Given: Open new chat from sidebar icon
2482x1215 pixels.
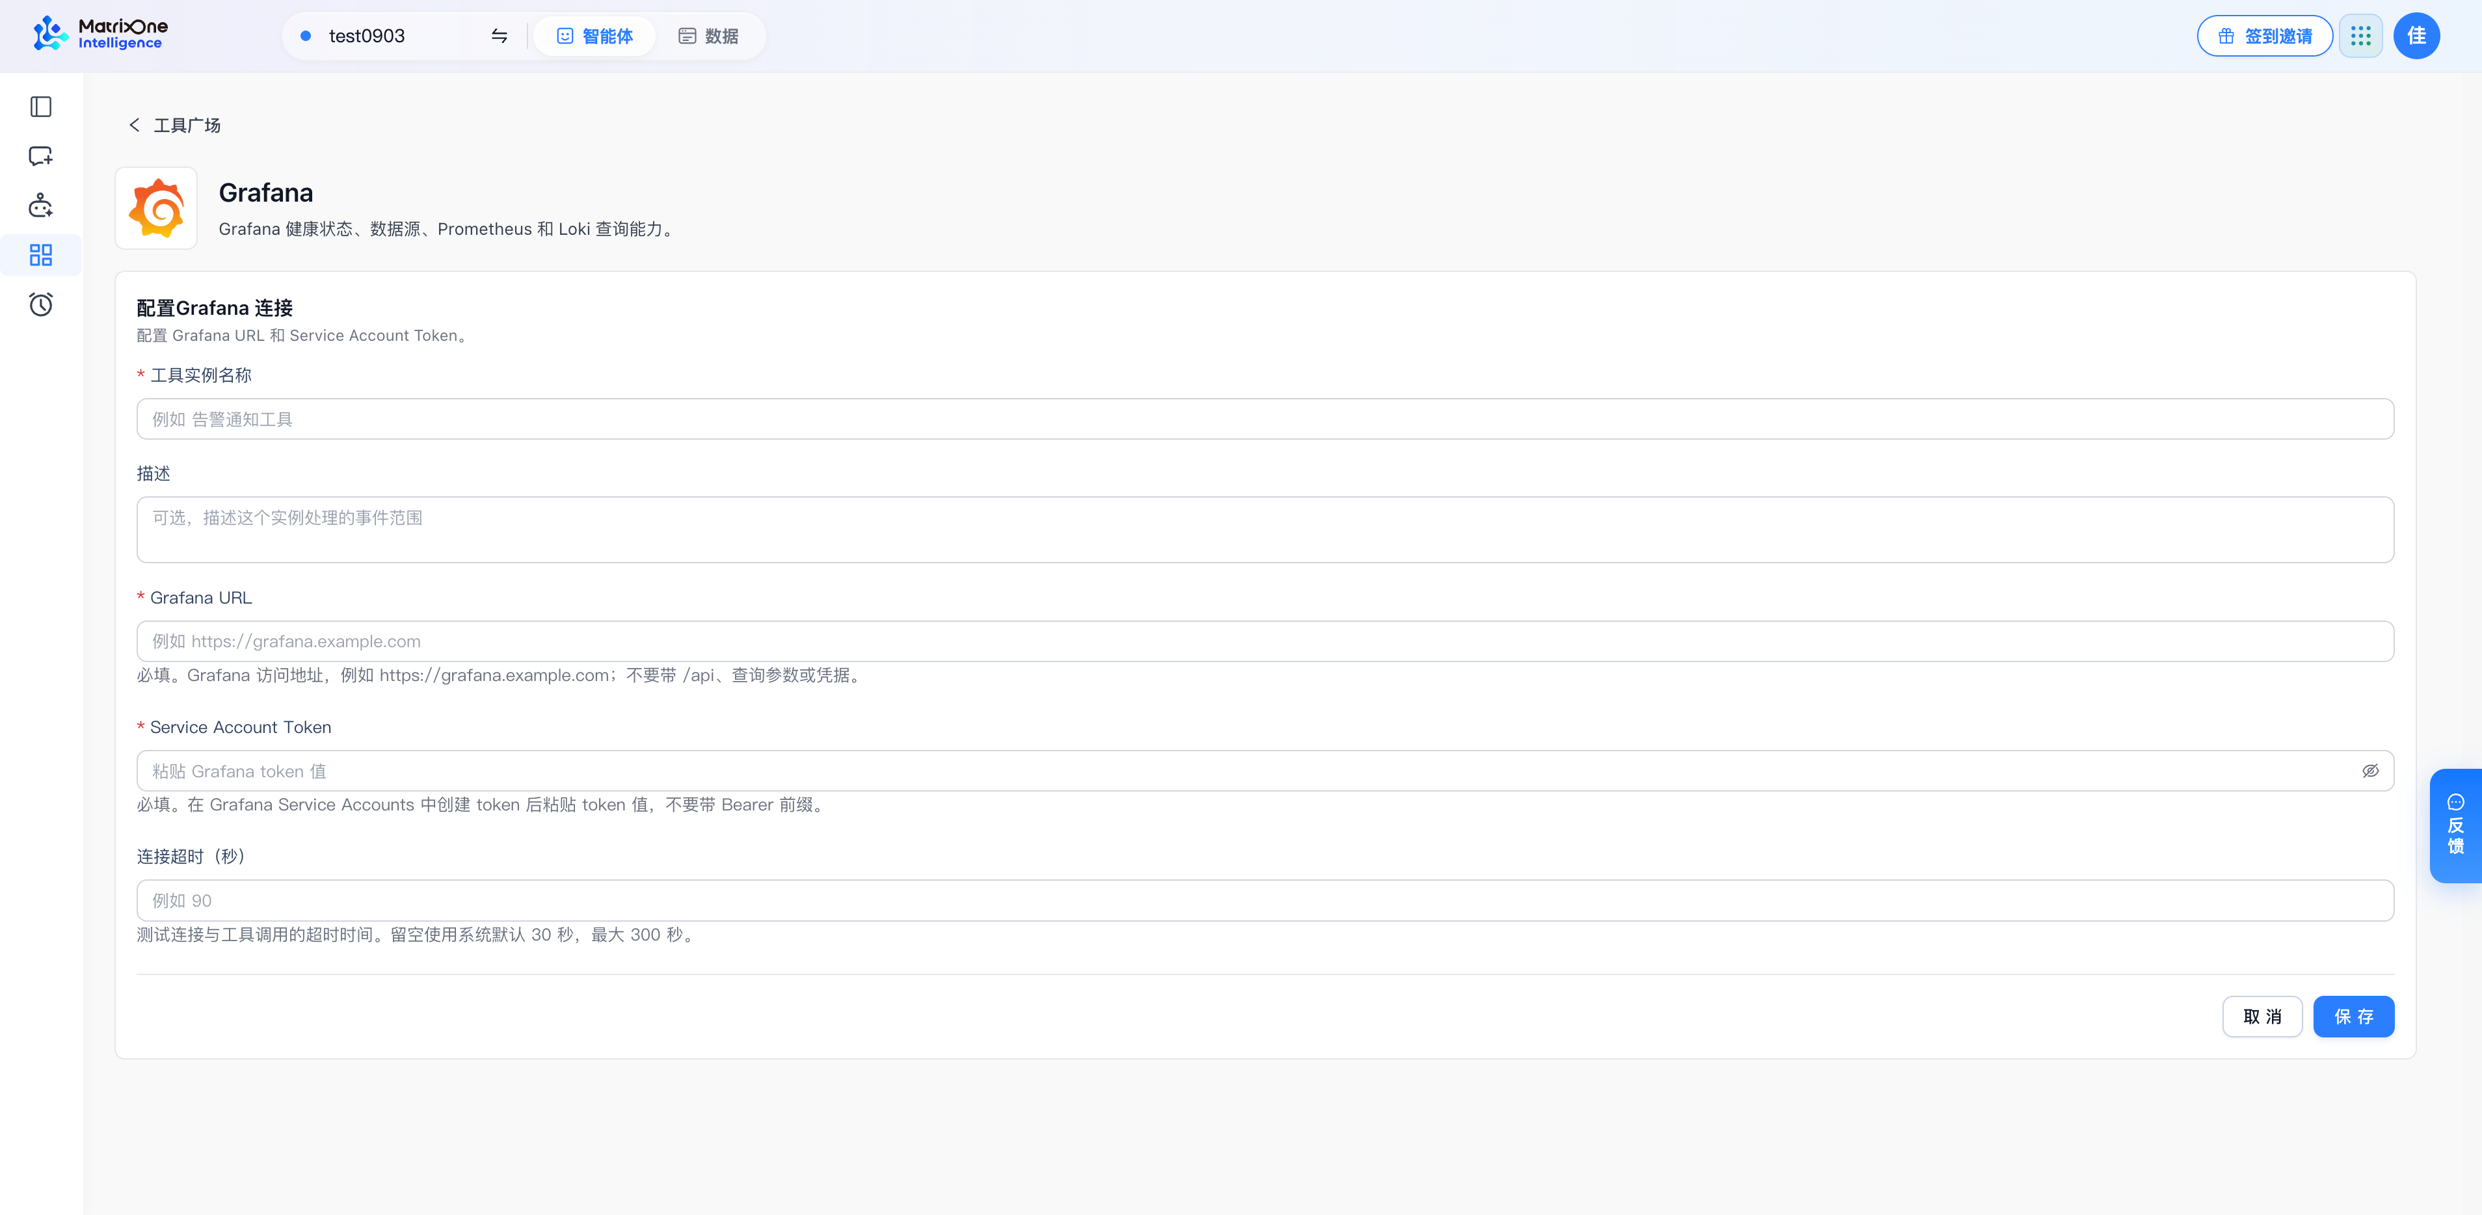Looking at the screenshot, I should click(40, 156).
